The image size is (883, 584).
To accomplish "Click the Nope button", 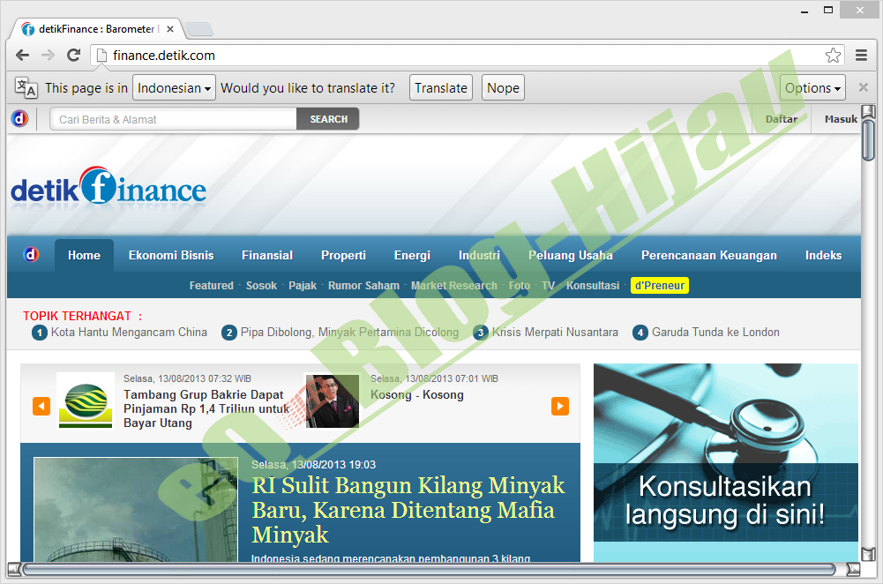I will tap(503, 88).
